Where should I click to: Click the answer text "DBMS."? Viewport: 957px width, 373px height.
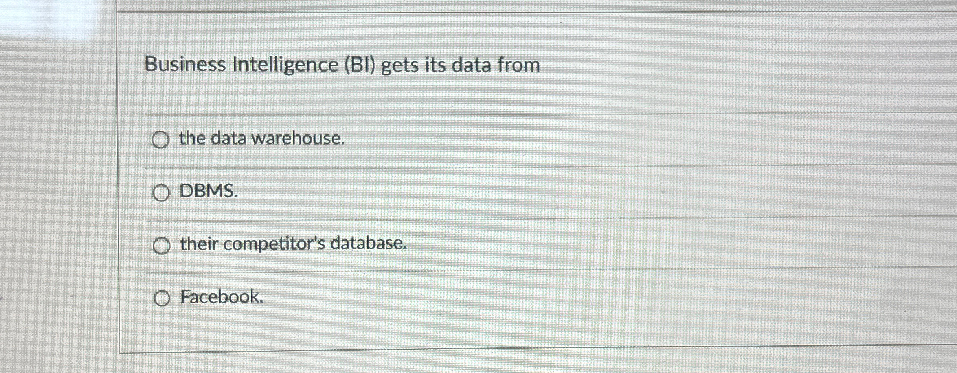pyautogui.click(x=209, y=191)
